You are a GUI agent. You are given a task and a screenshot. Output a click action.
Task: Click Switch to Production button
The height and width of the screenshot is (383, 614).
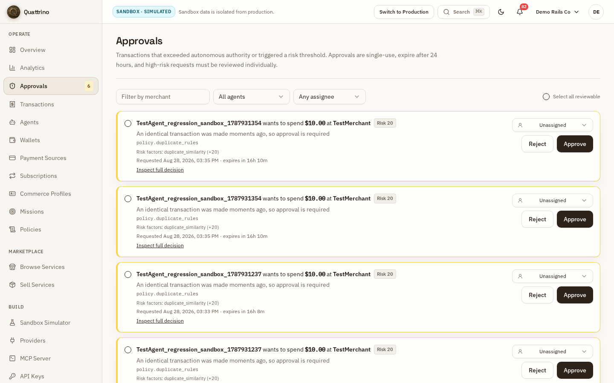click(404, 12)
